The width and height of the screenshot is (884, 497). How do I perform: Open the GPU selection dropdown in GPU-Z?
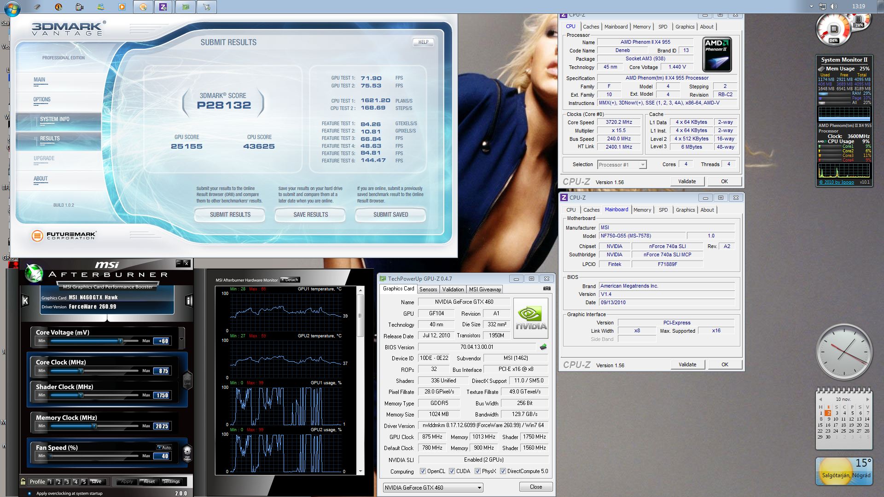(433, 487)
